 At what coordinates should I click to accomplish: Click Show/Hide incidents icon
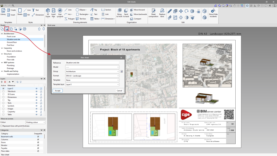pyautogui.click(x=213, y=11)
